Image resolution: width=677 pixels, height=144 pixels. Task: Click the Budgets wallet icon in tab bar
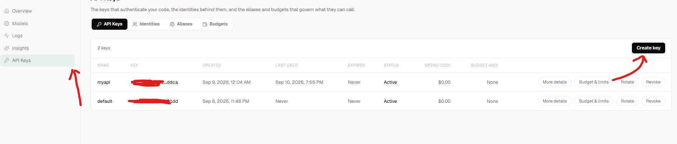click(205, 24)
